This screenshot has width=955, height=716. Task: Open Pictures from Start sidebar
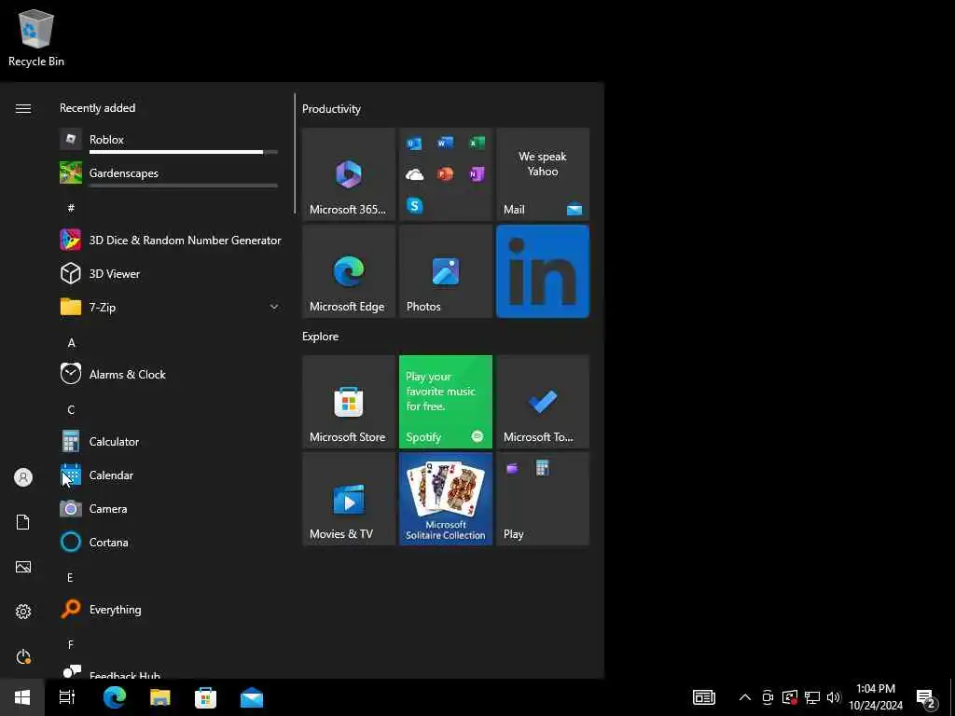pyautogui.click(x=23, y=567)
